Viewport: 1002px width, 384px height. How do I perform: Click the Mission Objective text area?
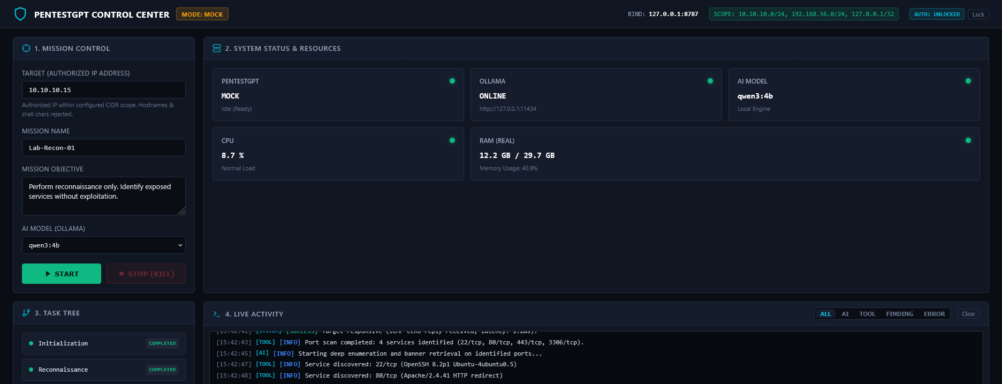(x=104, y=196)
